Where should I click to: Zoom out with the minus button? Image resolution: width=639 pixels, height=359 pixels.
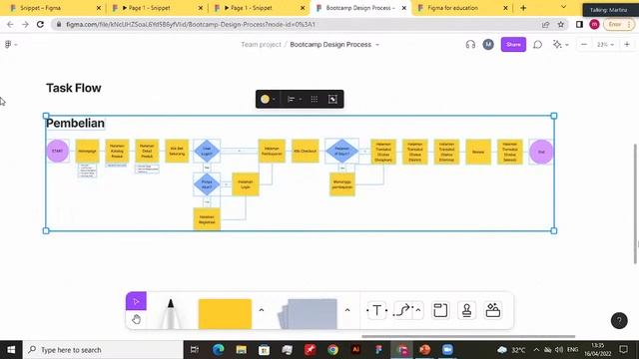tap(583, 44)
